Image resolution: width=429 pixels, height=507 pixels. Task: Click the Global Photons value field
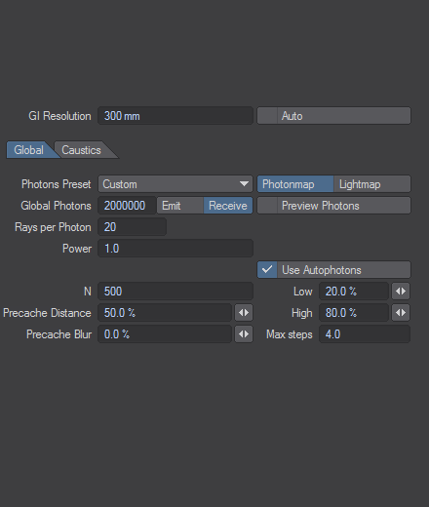point(127,206)
